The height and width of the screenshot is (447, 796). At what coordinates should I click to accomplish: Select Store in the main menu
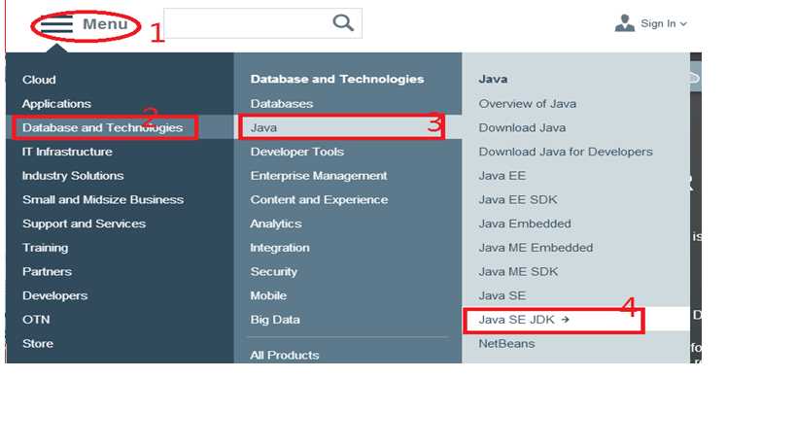[x=38, y=343]
